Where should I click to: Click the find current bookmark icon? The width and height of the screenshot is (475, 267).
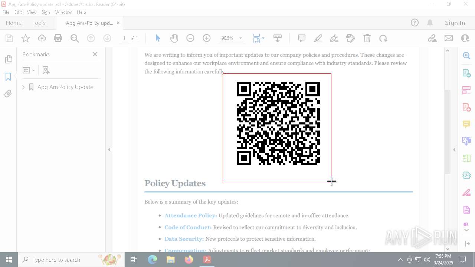(x=46, y=70)
